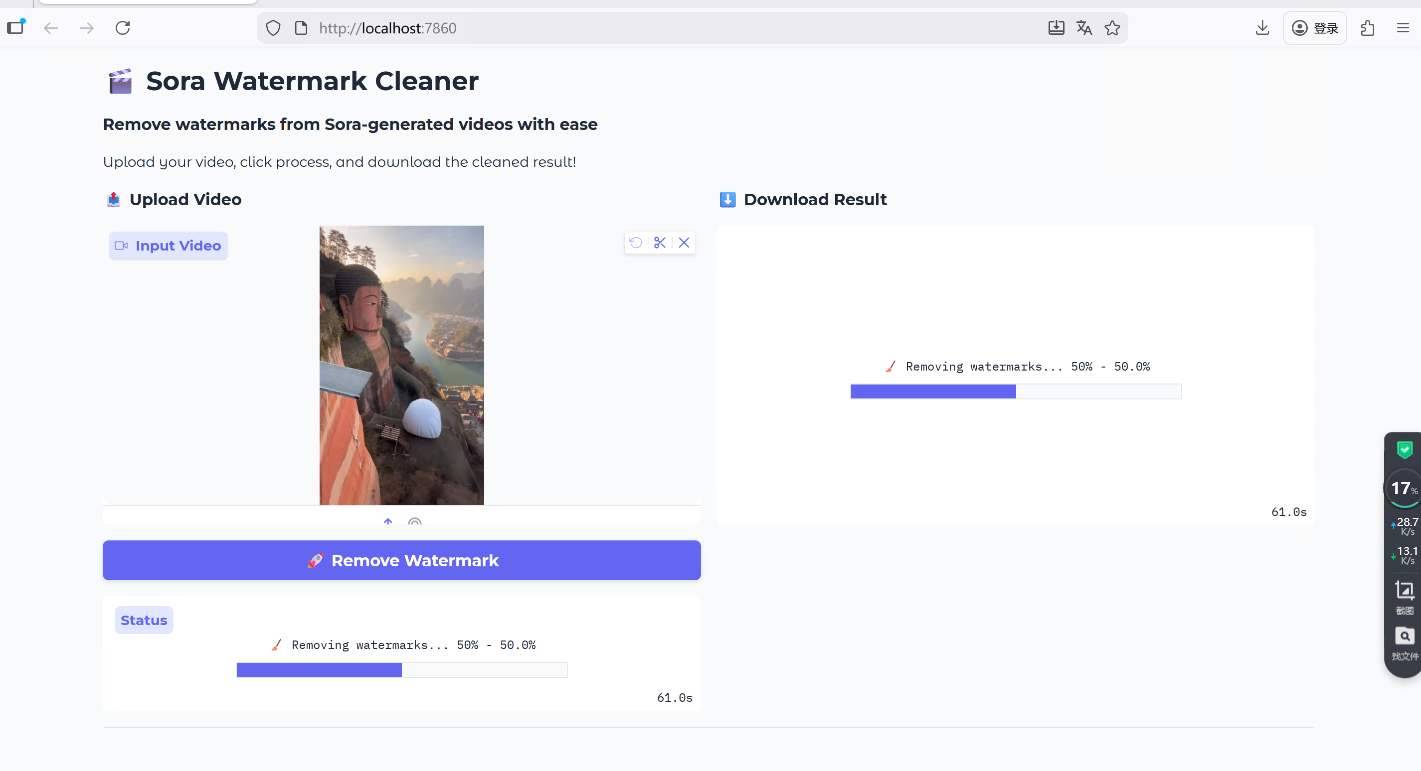
Task: Click the Input Video label
Action: (x=168, y=246)
